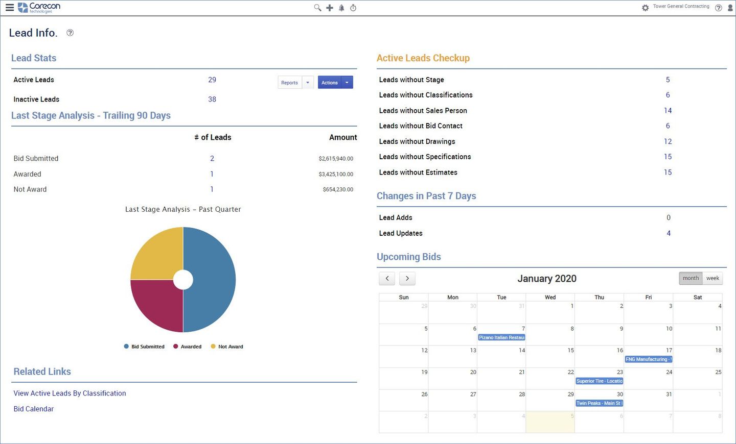Open notifications bell icon

tap(341, 8)
